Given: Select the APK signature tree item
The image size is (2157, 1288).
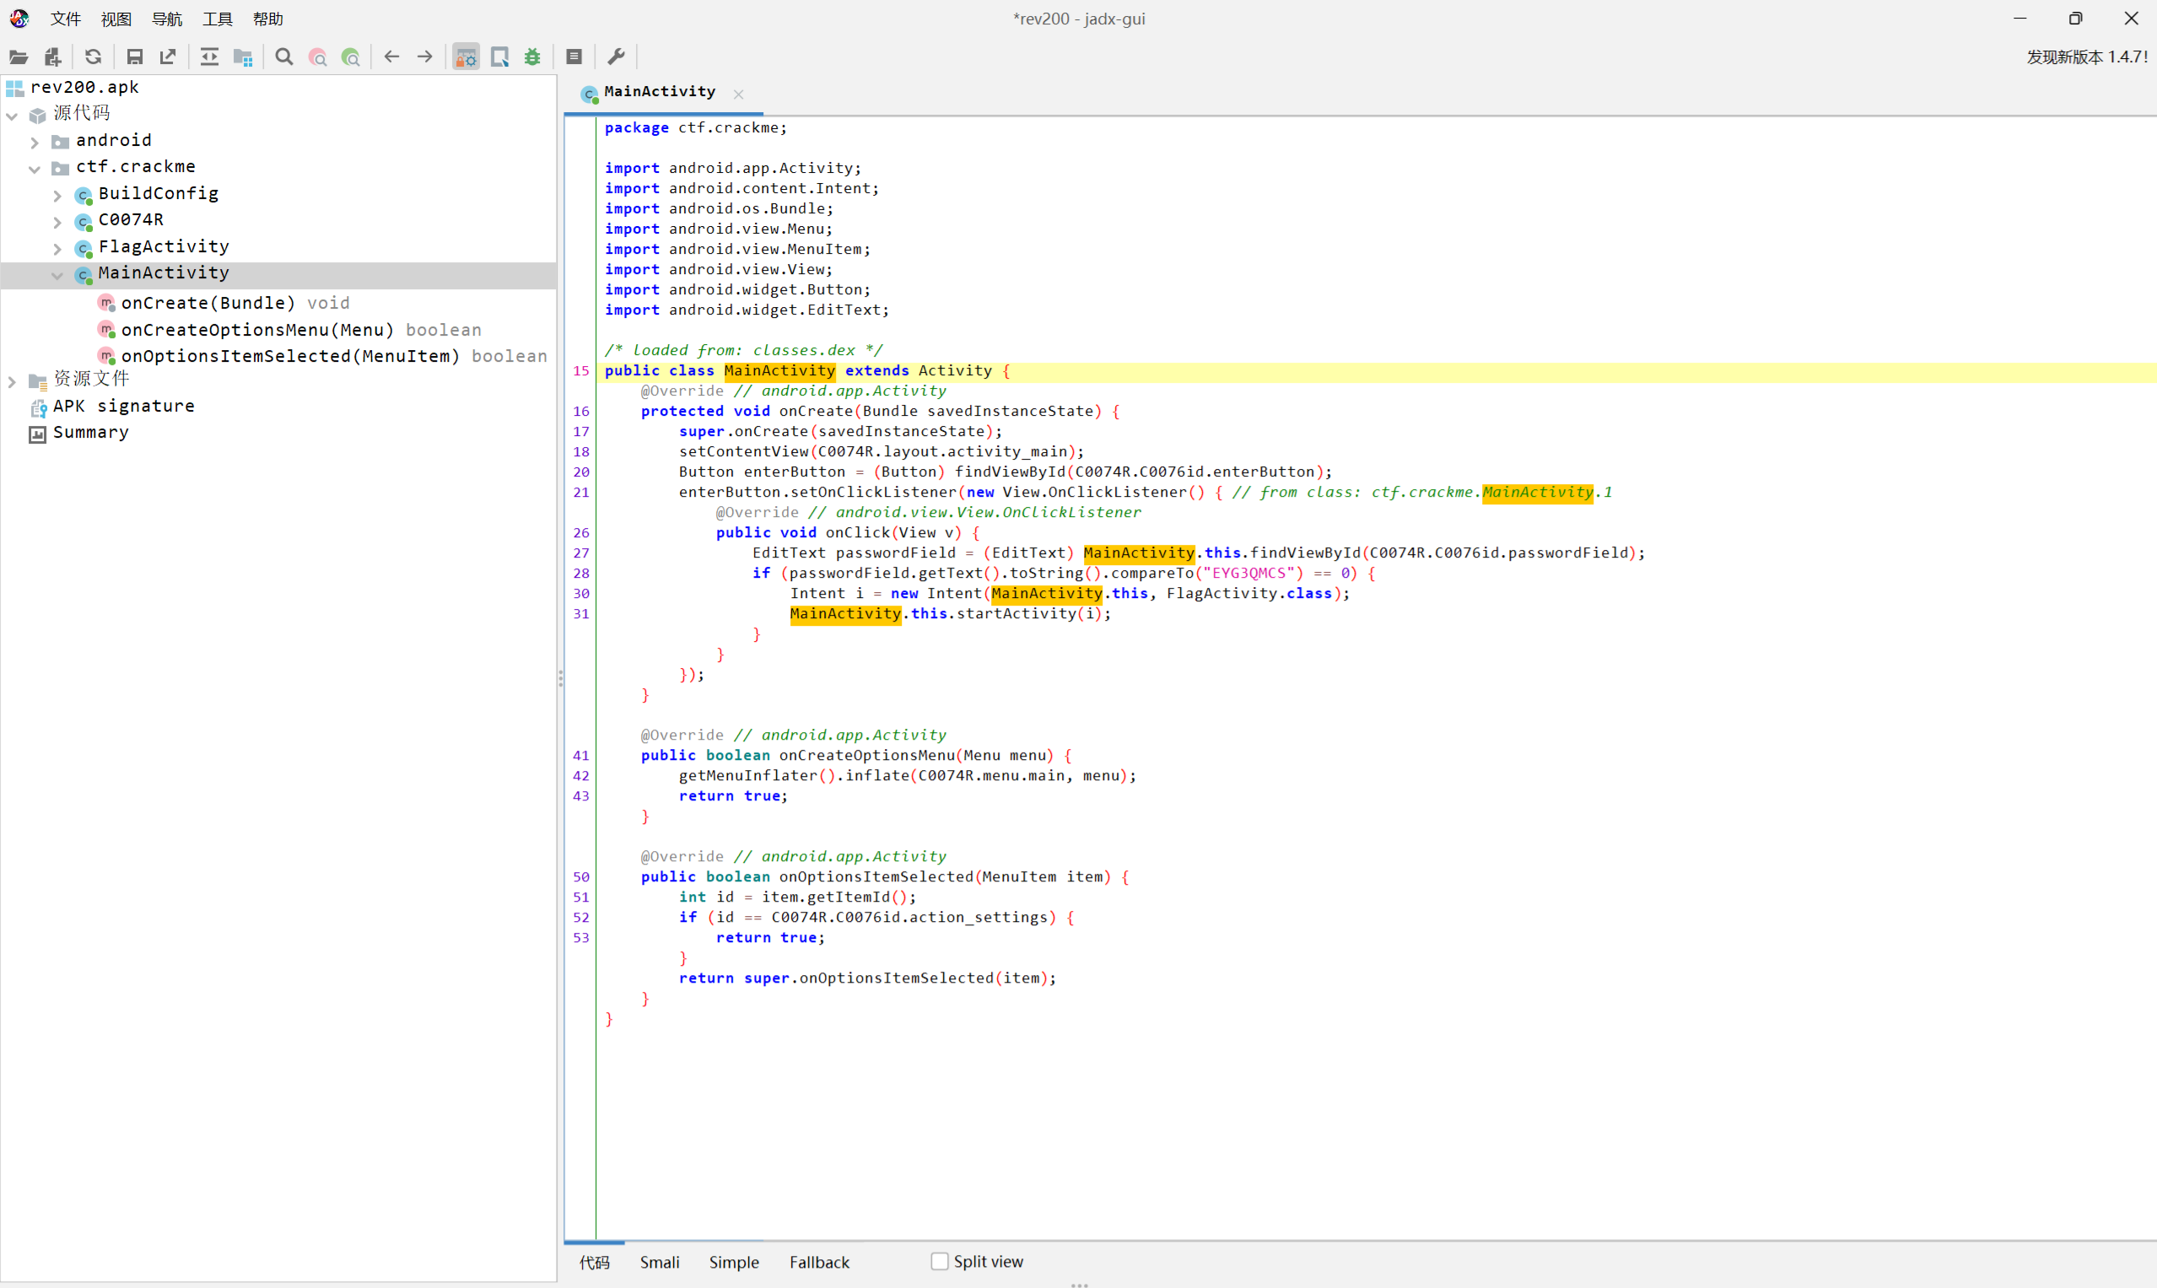Looking at the screenshot, I should click(123, 407).
